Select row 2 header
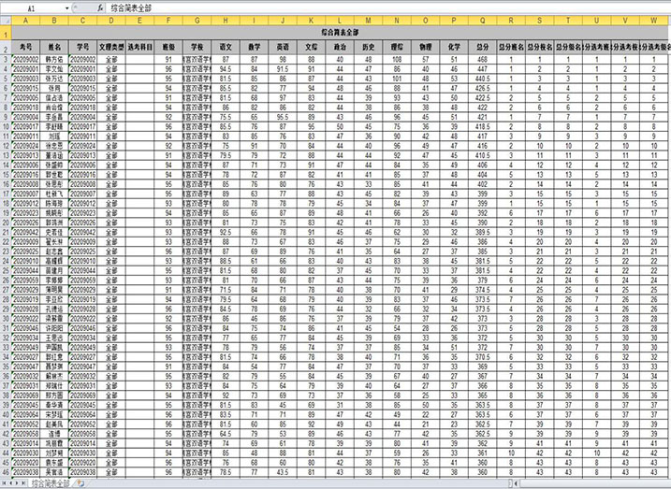Viewport: 671px width, 489px height. click(5, 45)
